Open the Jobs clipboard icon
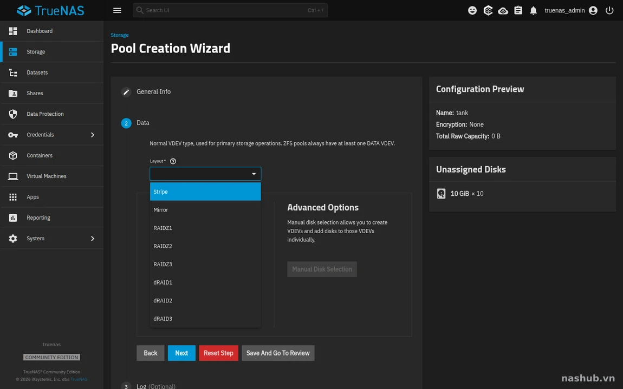 pos(518,10)
